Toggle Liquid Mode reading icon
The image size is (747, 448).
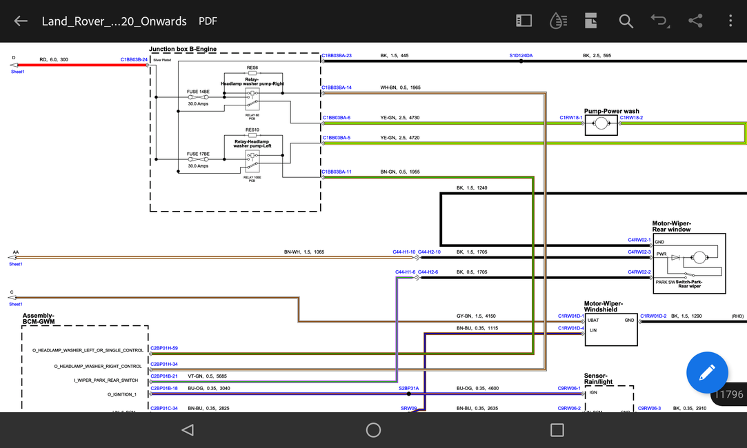[558, 21]
